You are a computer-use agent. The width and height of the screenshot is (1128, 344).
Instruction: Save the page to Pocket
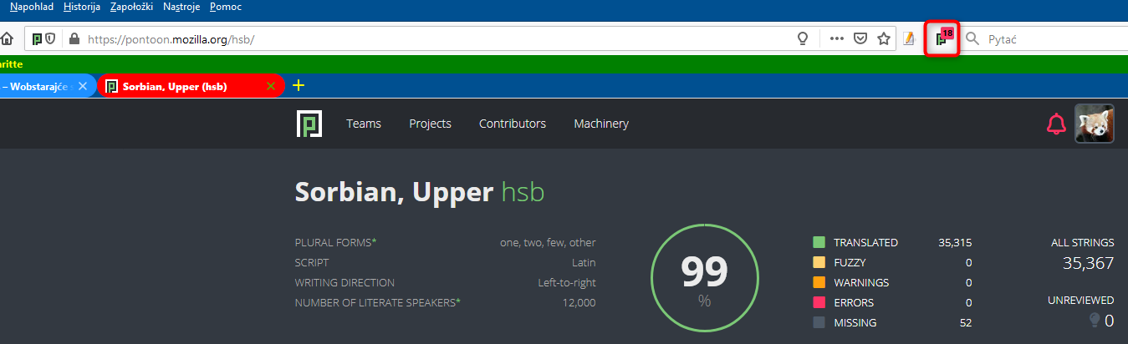pyautogui.click(x=860, y=39)
